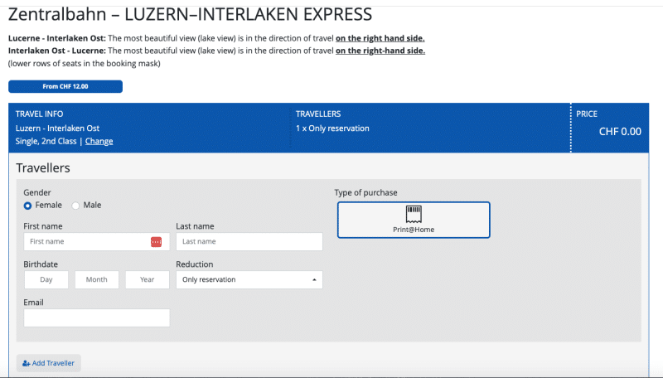Click underlined "on the right-hand side." text
The height and width of the screenshot is (378, 663).
380,51
